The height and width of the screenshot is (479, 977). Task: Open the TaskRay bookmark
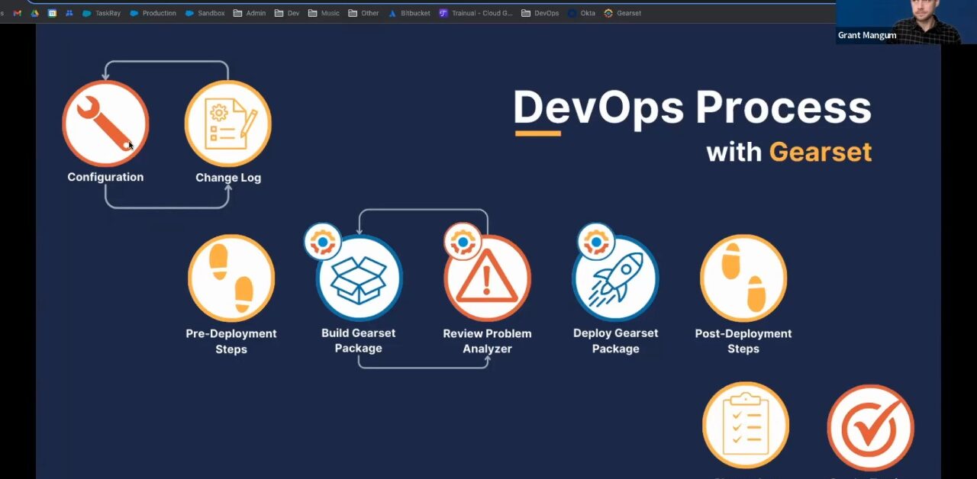102,13
